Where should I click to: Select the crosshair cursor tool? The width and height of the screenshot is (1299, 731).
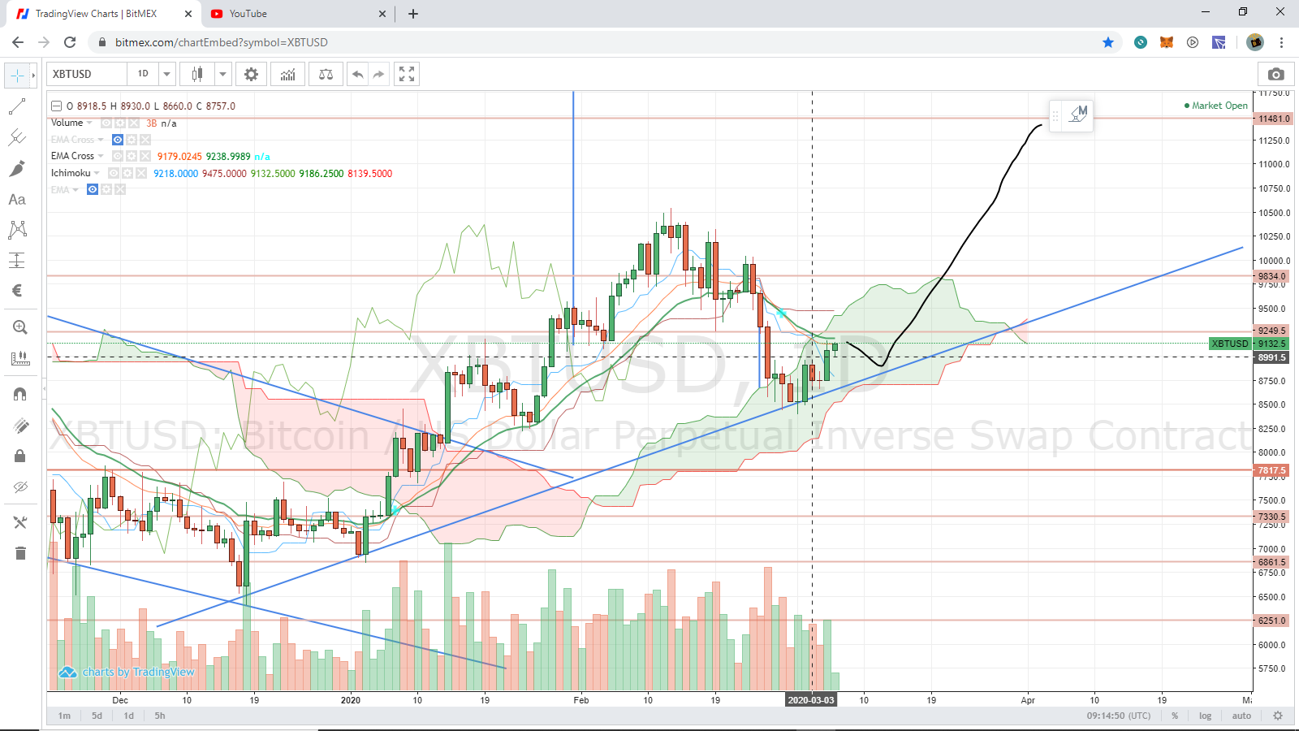point(17,75)
